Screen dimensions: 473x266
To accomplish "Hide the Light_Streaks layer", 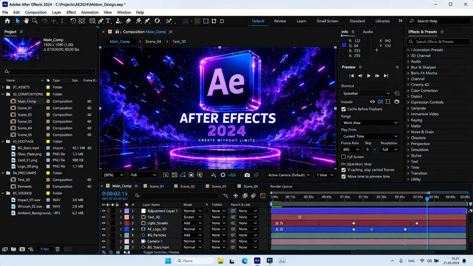I will [x=104, y=223].
